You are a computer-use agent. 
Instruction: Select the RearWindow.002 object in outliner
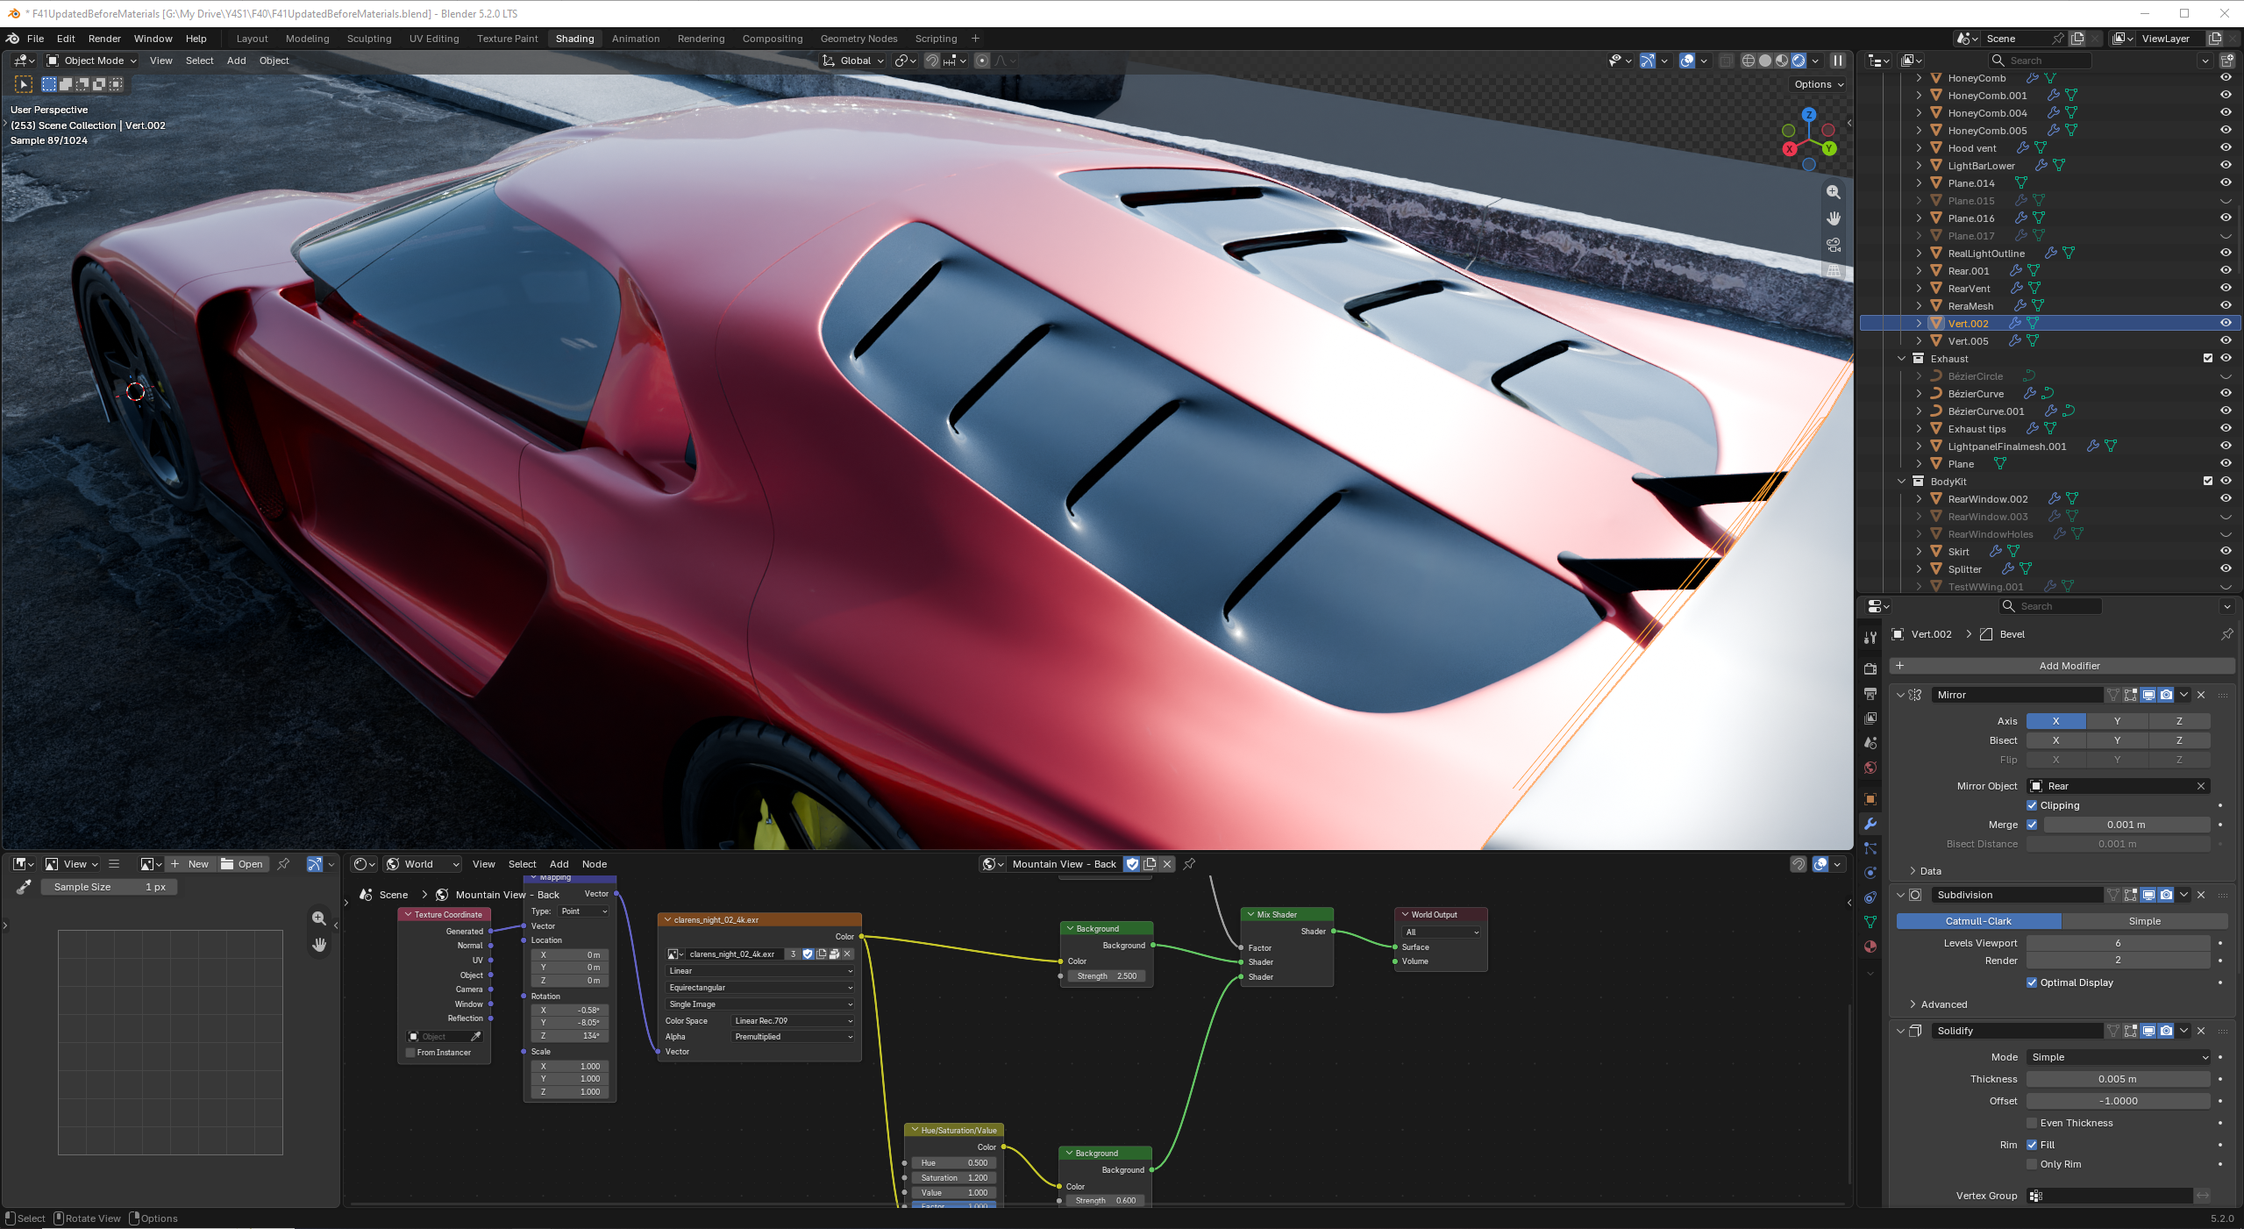pyautogui.click(x=1987, y=499)
